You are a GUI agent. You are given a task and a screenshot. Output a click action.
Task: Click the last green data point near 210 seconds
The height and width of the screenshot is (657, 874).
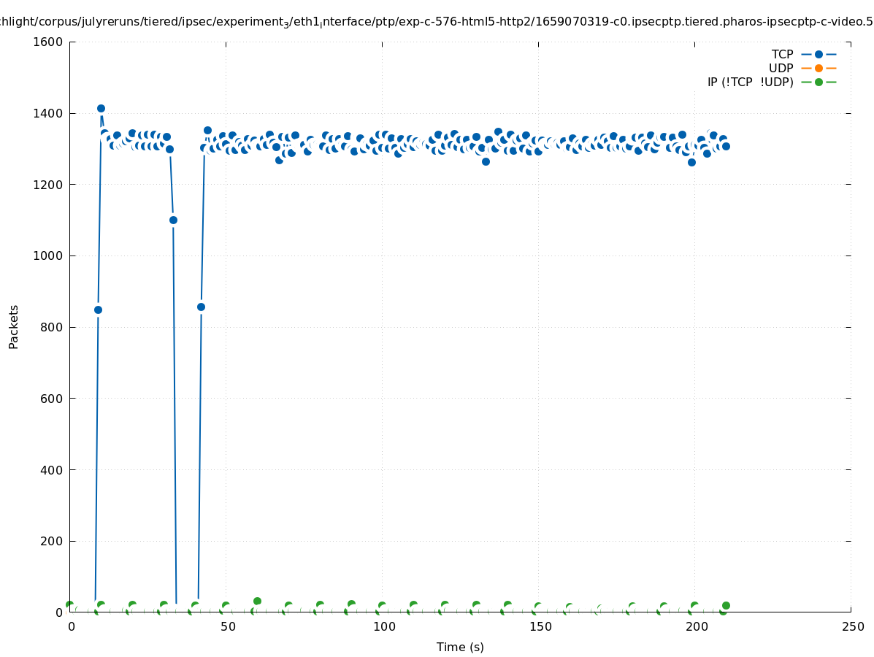pyautogui.click(x=726, y=605)
